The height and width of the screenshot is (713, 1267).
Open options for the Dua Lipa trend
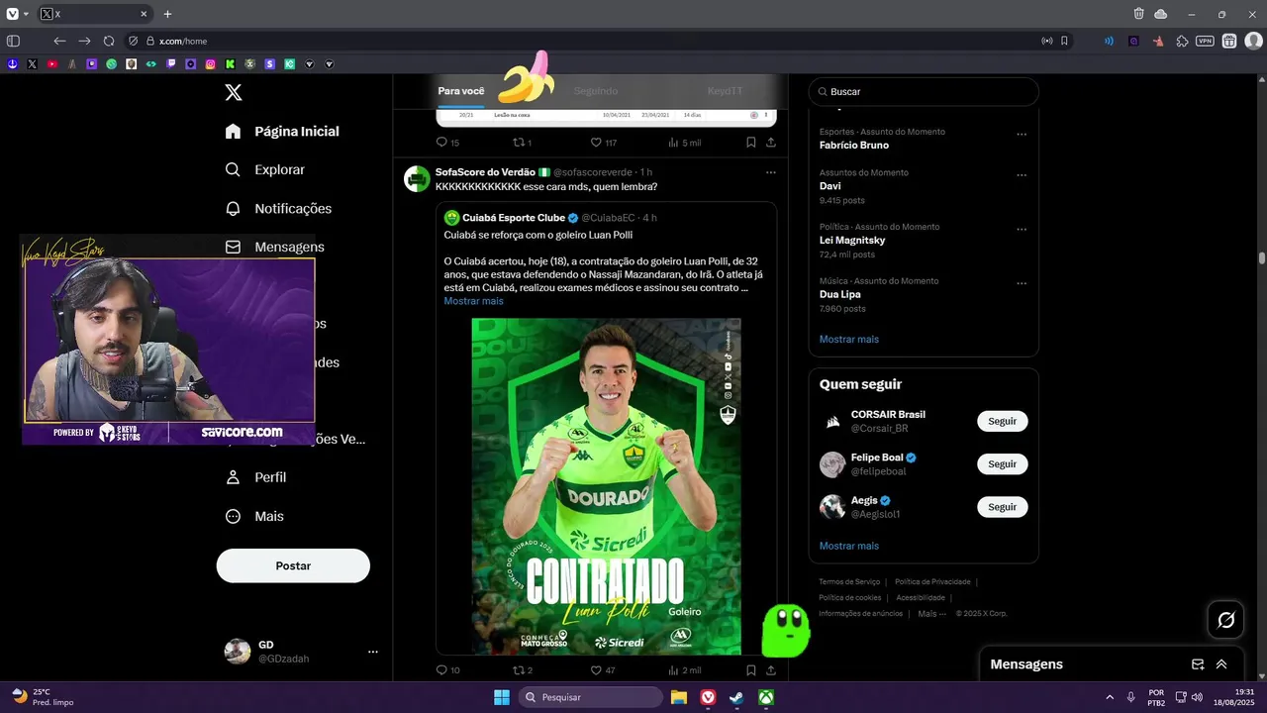coord(1022,284)
